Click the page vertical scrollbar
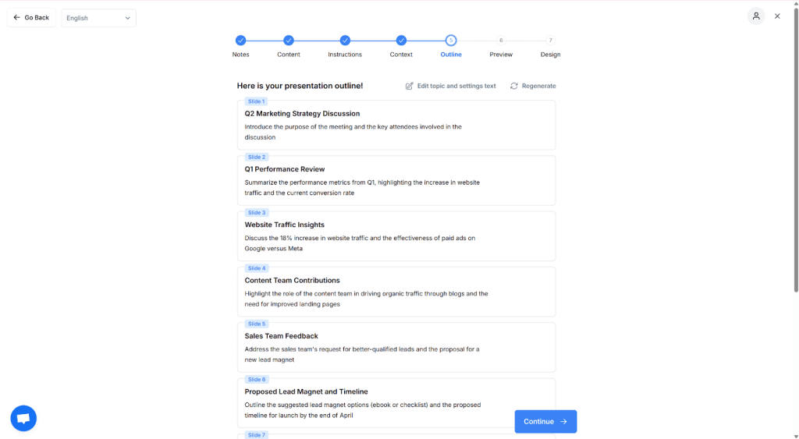 click(x=795, y=156)
